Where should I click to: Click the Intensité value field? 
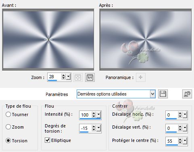pos(86,115)
